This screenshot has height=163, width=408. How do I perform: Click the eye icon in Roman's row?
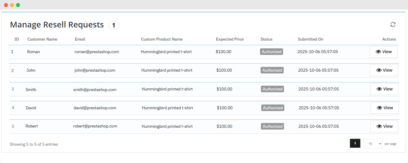pos(378,52)
